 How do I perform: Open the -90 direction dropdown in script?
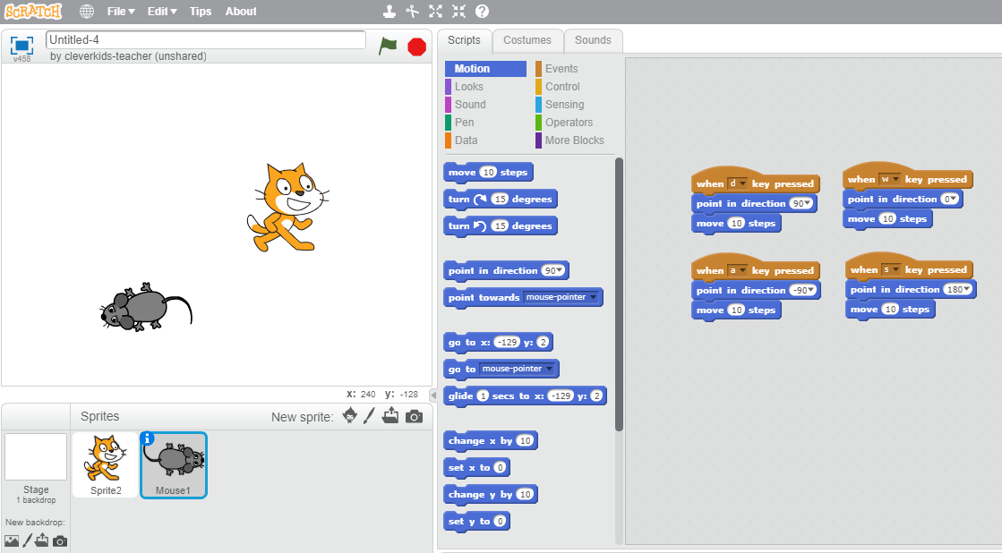(x=811, y=291)
